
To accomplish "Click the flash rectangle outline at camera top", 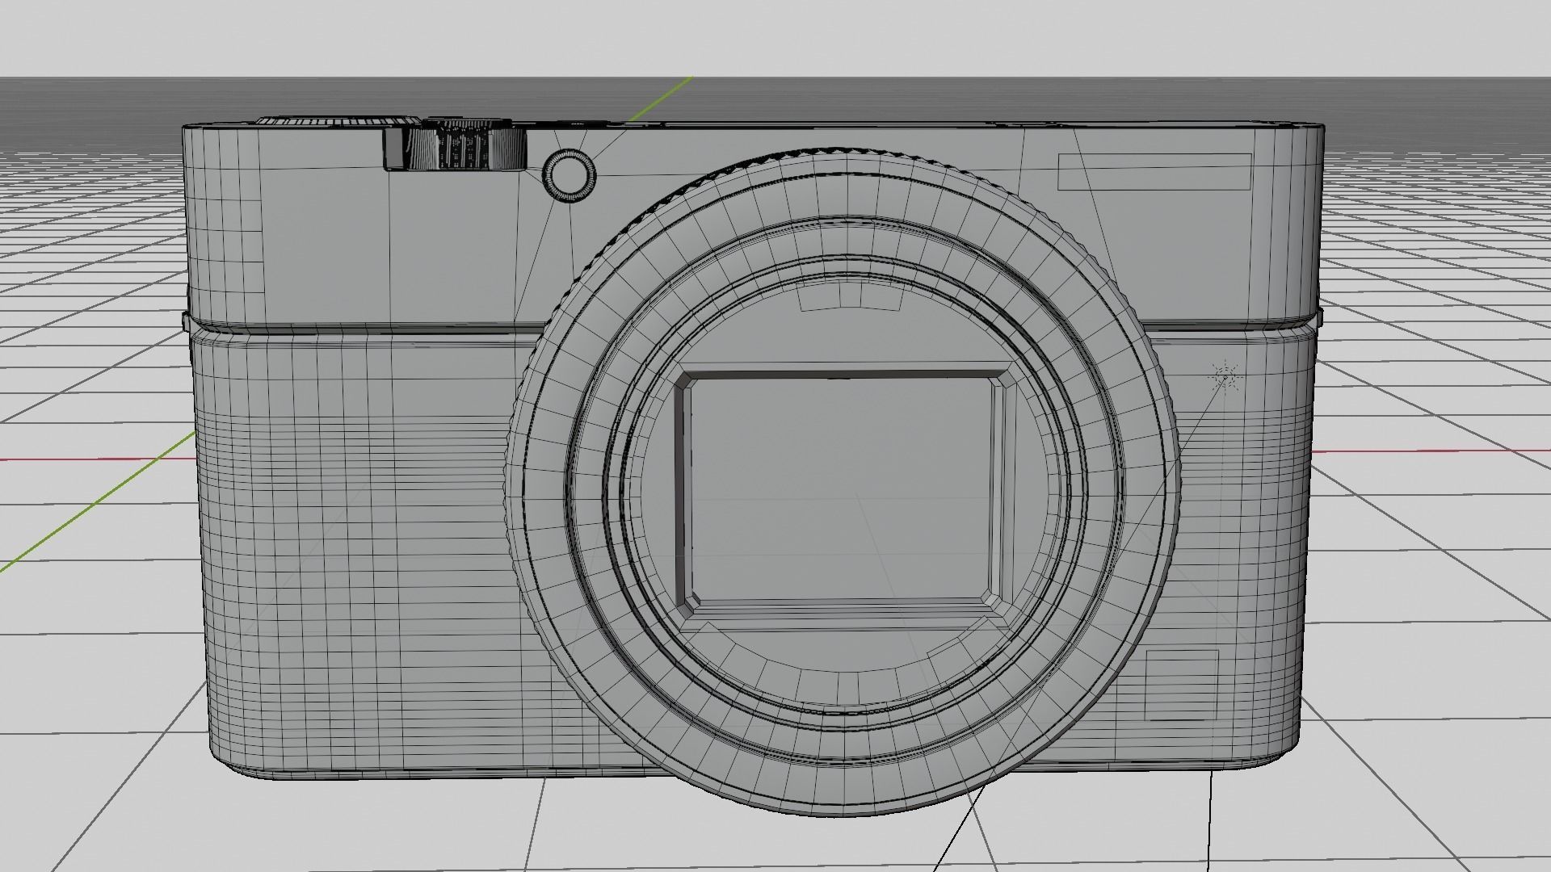I will pos(1155,171).
